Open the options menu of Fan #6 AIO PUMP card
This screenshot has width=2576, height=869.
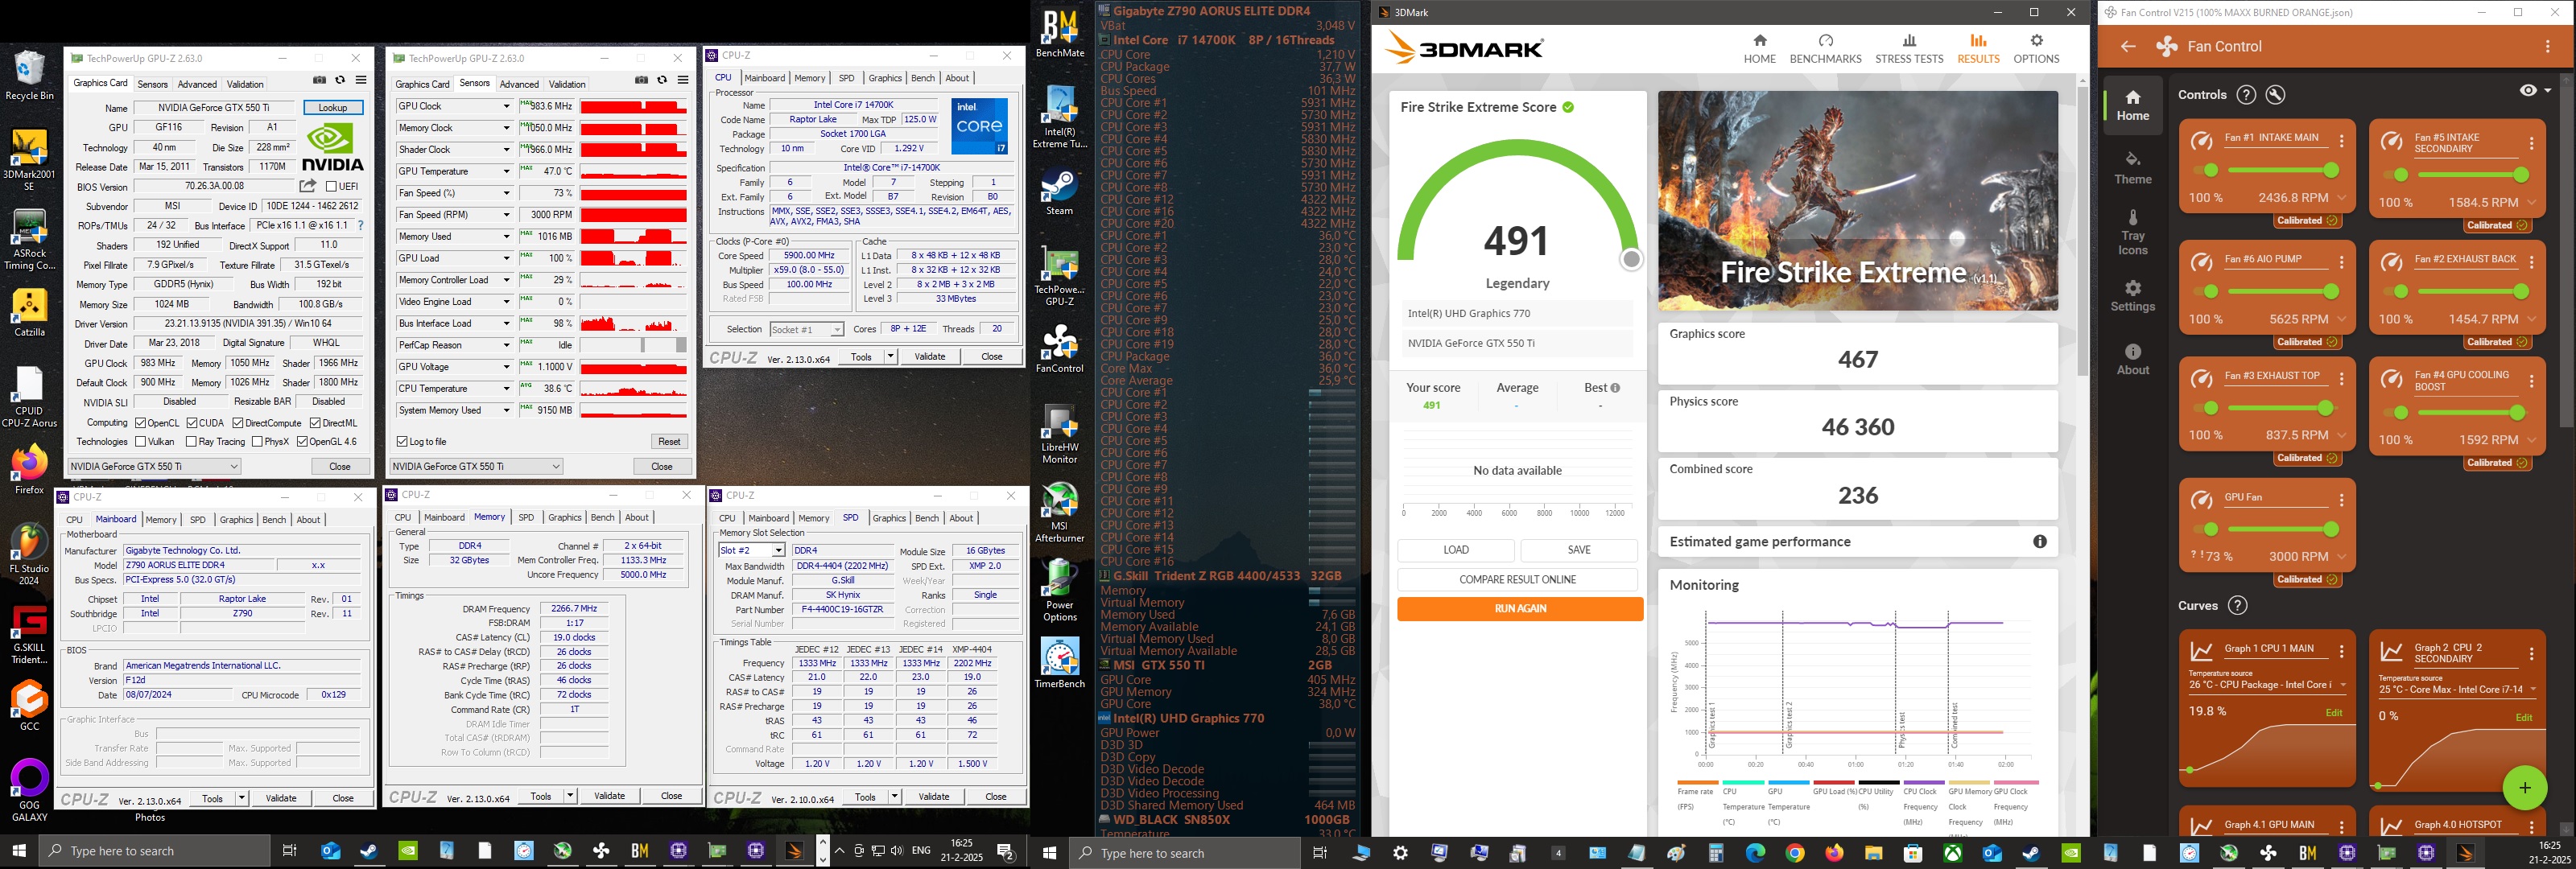2341,263
